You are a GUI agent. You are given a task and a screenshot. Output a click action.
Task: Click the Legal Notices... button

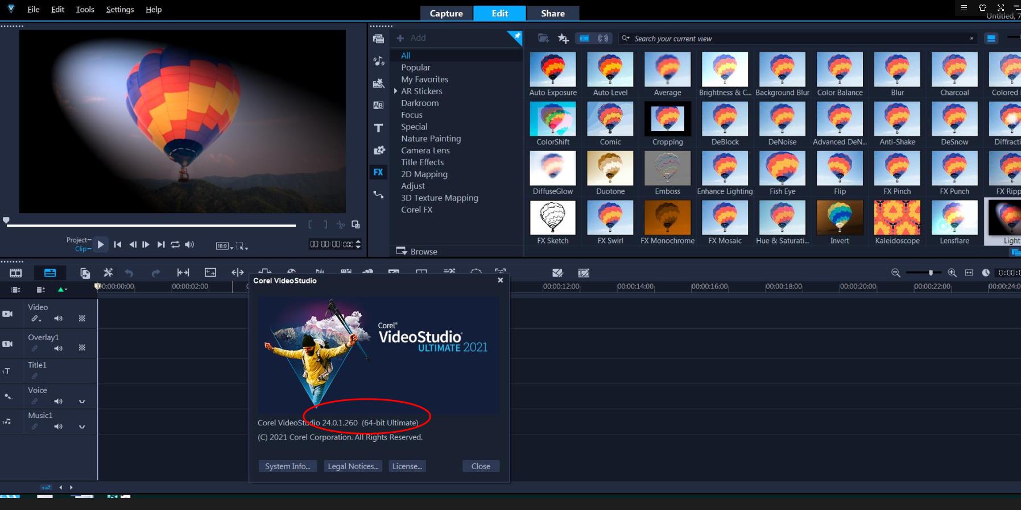tap(353, 466)
